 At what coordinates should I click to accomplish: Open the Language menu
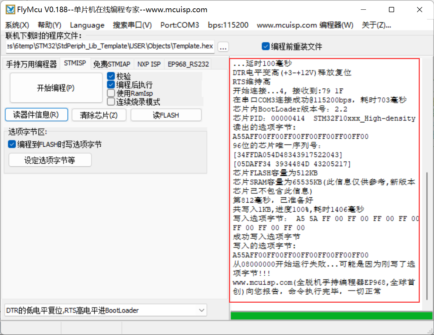coord(87,25)
